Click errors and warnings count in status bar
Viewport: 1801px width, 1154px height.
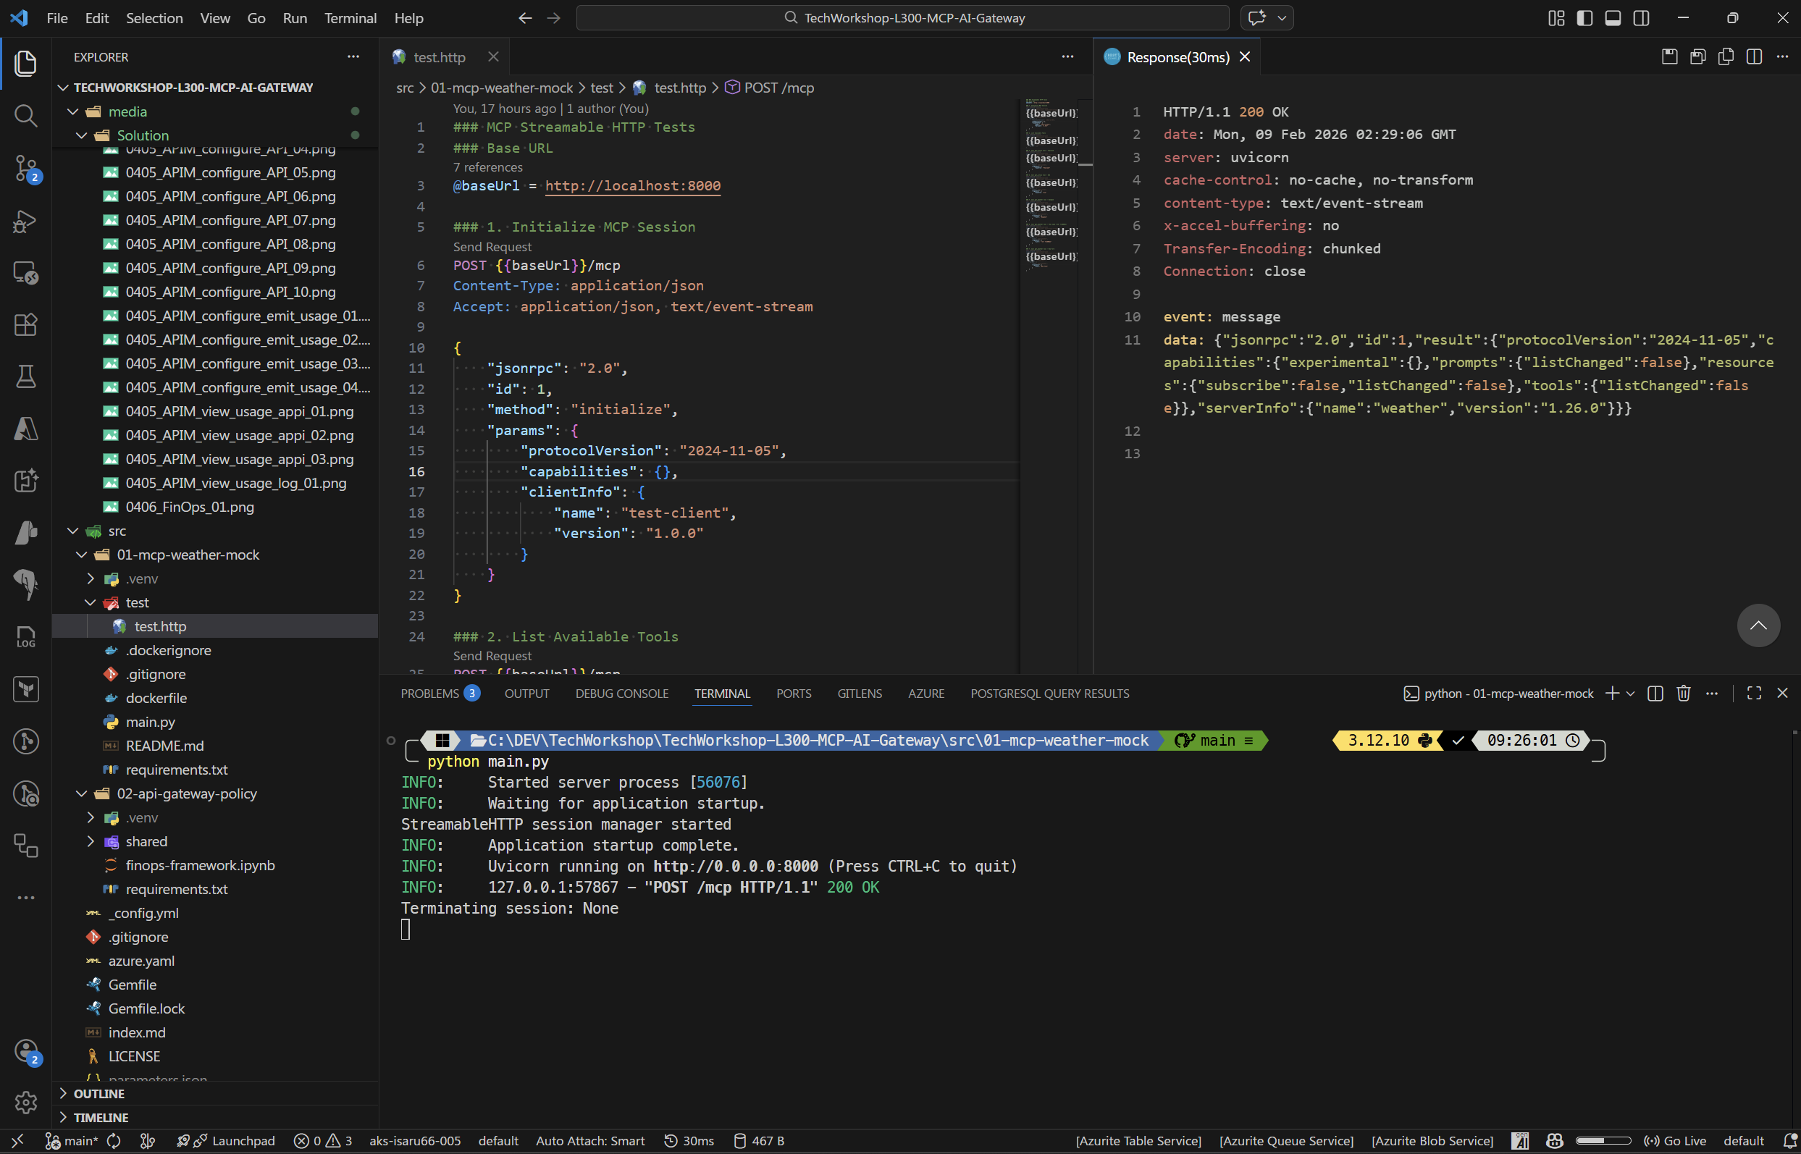point(323,1140)
